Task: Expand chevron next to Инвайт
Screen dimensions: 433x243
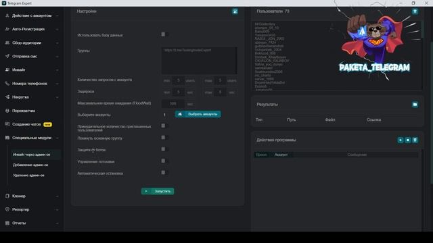Action: tap(57, 70)
